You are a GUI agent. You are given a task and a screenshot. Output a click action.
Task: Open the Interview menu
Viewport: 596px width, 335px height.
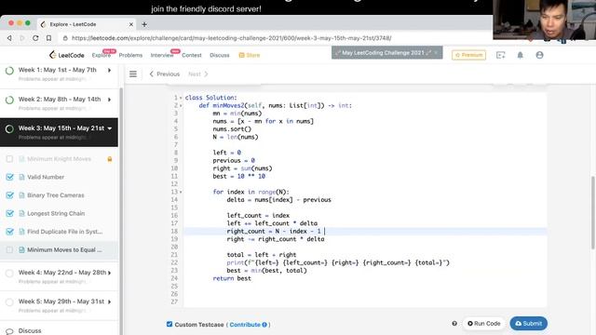click(162, 55)
